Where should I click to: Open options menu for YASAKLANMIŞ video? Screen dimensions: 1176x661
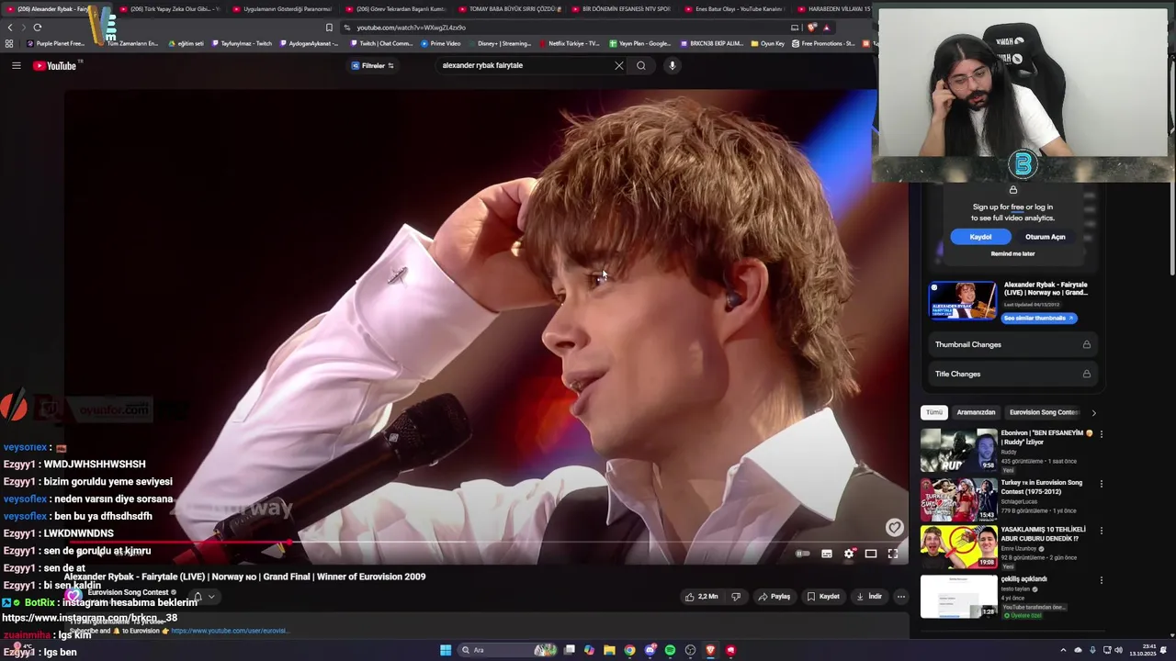(x=1102, y=532)
